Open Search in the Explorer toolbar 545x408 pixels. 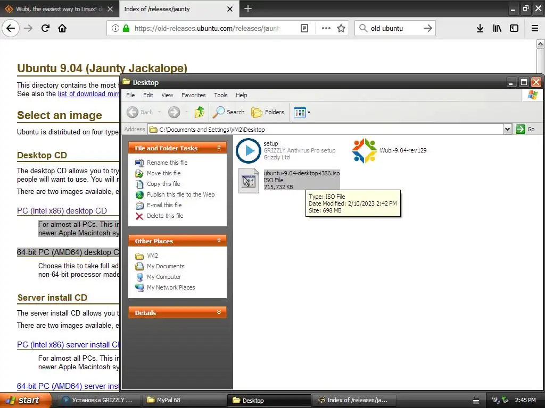pyautogui.click(x=229, y=112)
